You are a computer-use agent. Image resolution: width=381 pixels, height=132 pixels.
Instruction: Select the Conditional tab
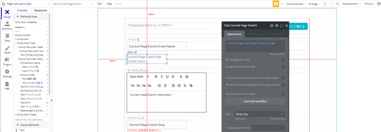point(255,34)
